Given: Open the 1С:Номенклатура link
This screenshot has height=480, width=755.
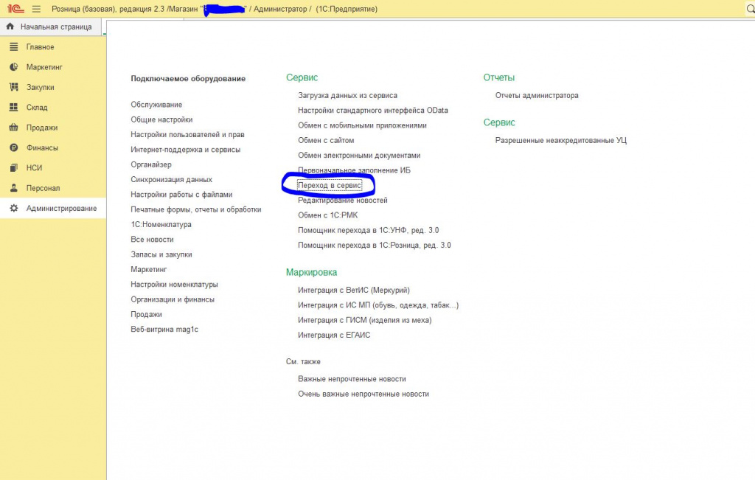Looking at the screenshot, I should [161, 224].
